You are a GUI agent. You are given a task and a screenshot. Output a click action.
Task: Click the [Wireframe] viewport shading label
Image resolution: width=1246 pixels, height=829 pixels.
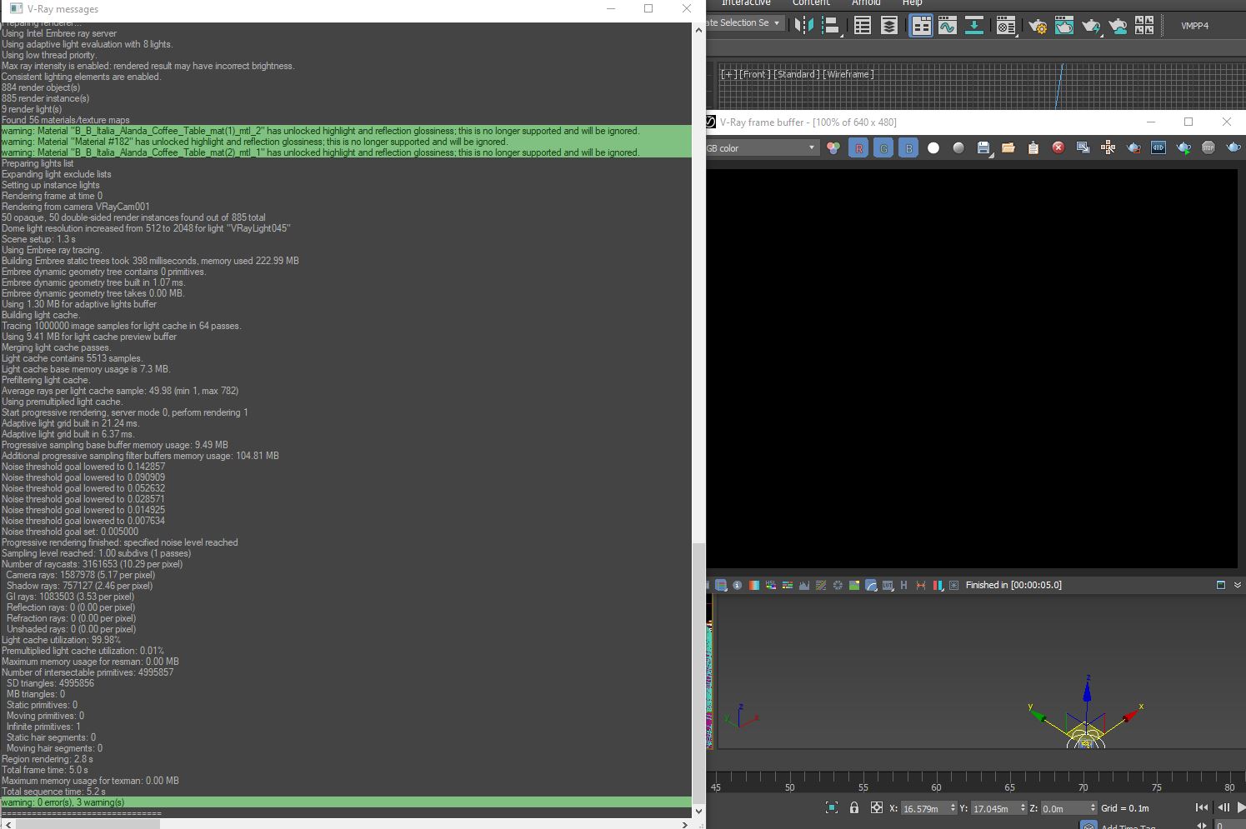[848, 74]
